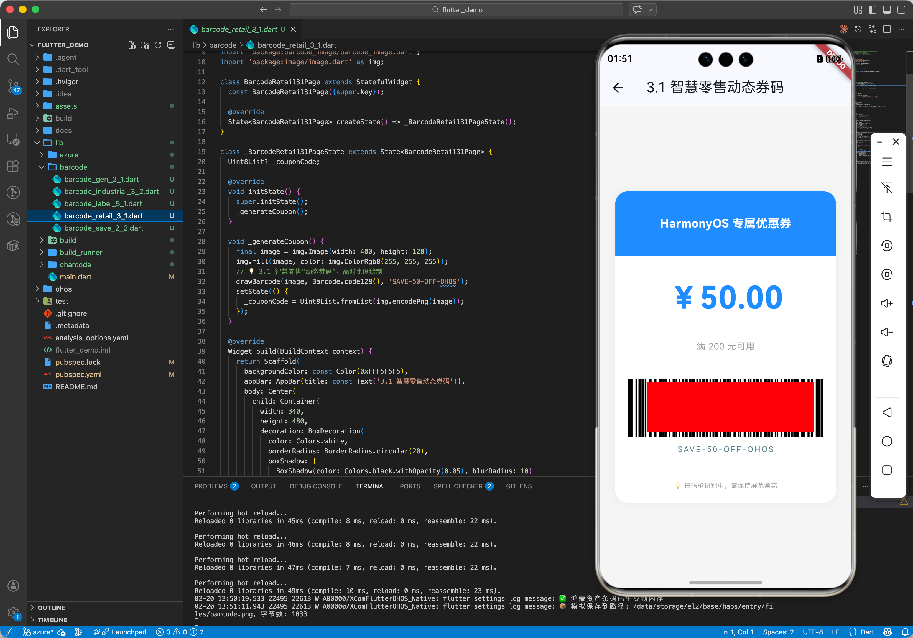Collapse all folders in explorer
This screenshot has width=913, height=638.
(x=171, y=45)
